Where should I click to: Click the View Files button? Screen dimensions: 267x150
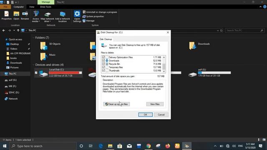pyautogui.click(x=155, y=104)
